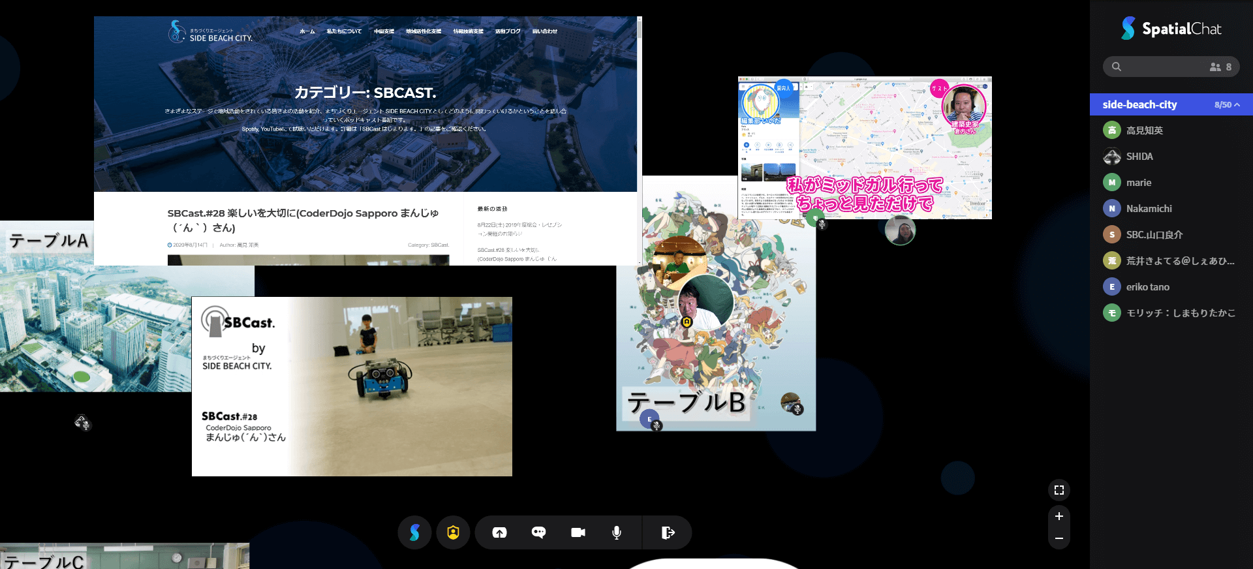Toggle the microphone in bottom toolbar

(616, 532)
